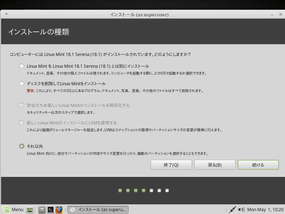Switch to the インストール taskbar window entry
The width and height of the screenshot is (285, 214).
click(x=98, y=210)
